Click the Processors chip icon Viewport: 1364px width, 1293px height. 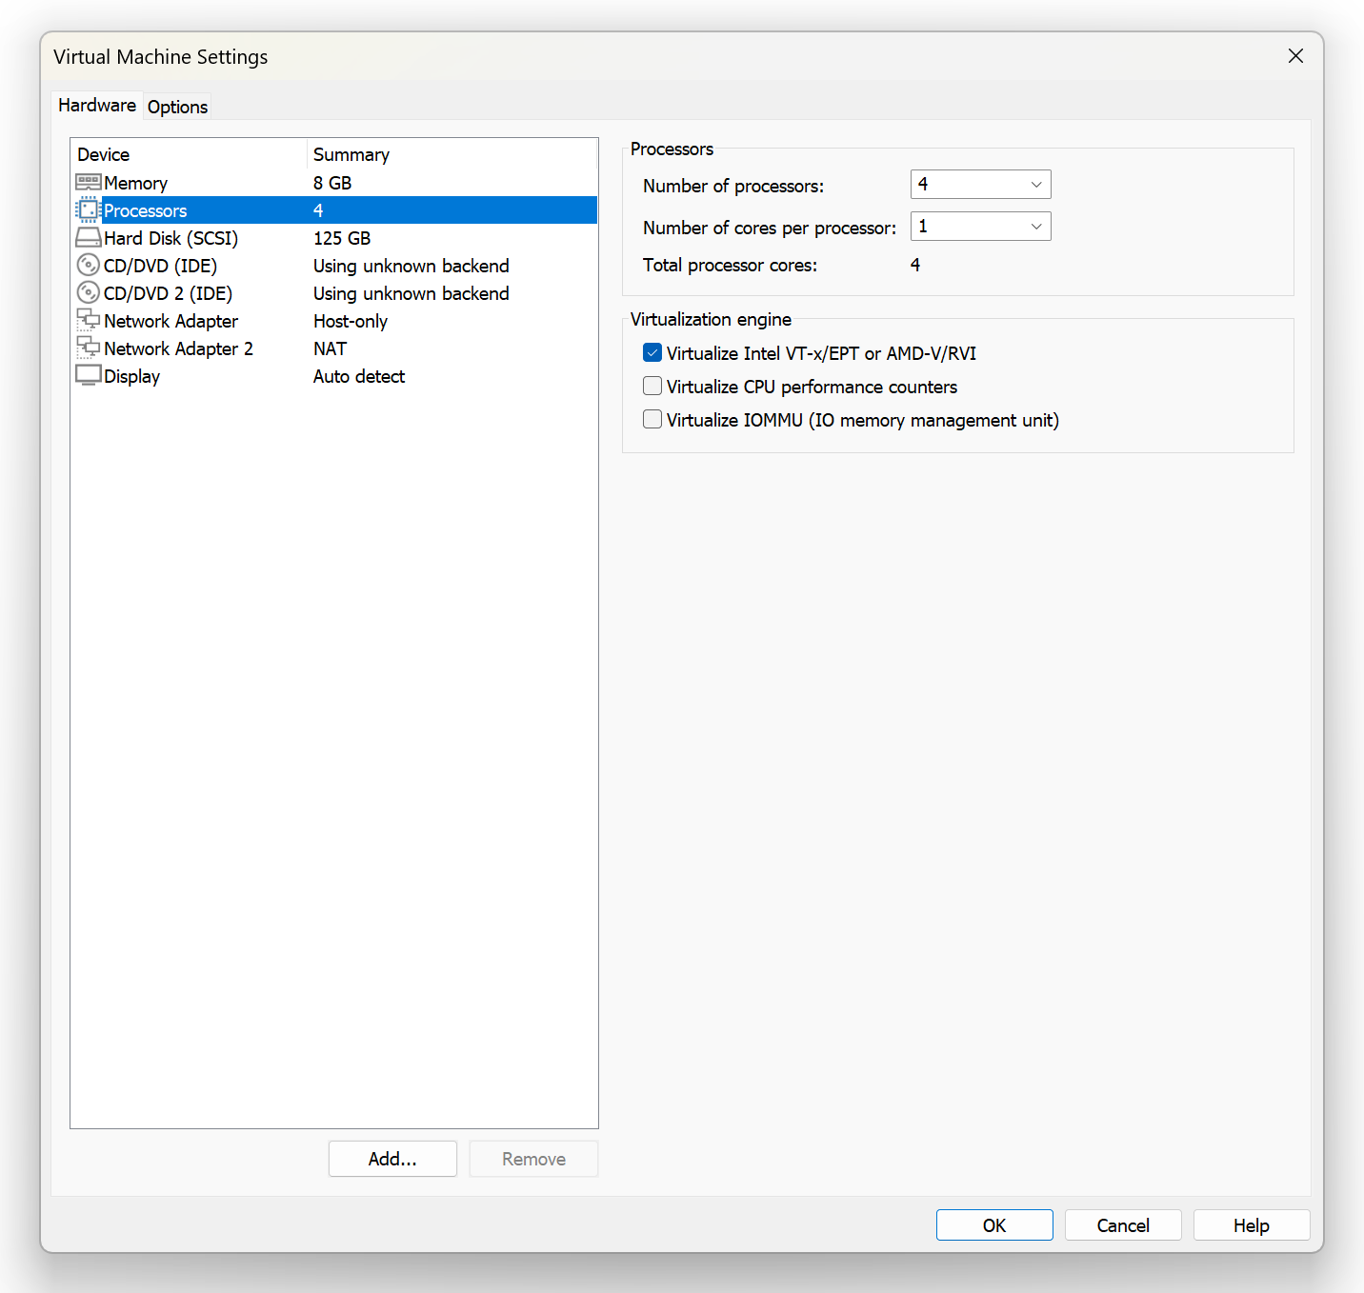(89, 209)
